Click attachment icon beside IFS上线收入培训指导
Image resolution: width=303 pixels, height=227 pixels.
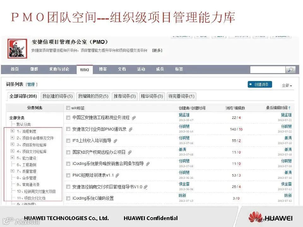point(116,141)
